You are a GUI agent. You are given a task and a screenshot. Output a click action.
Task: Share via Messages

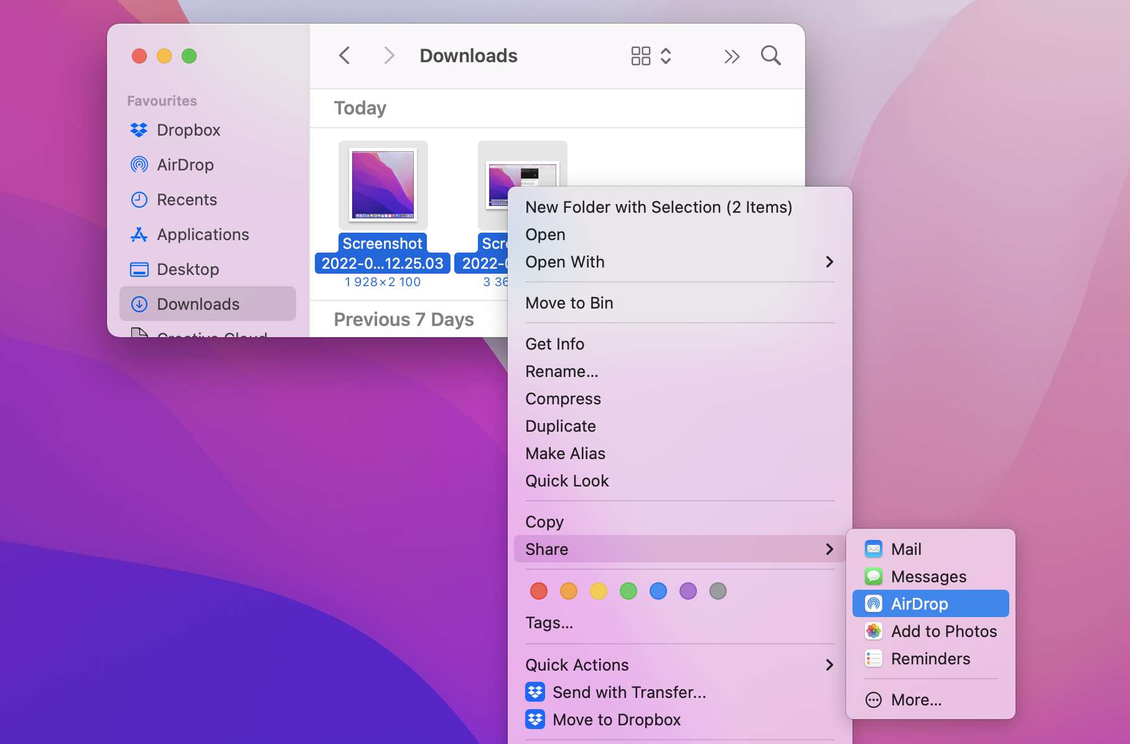pos(931,577)
